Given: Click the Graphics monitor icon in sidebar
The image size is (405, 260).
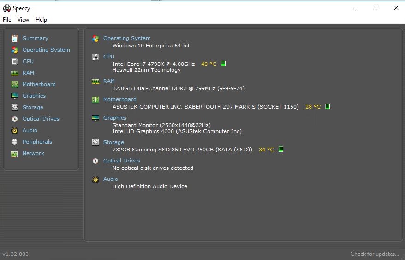Looking at the screenshot, I should (x=15, y=96).
